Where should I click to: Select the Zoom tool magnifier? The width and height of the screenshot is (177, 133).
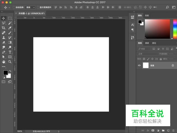click(10, 62)
